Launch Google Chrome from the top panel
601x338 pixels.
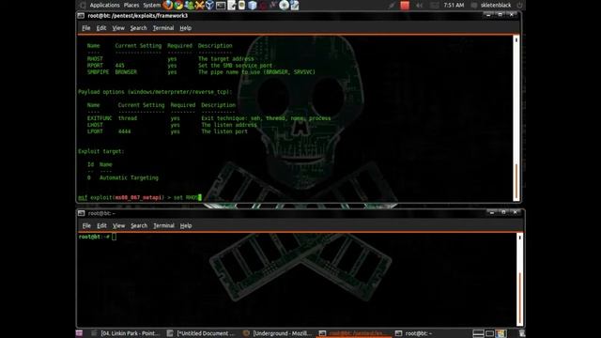[x=178, y=5]
